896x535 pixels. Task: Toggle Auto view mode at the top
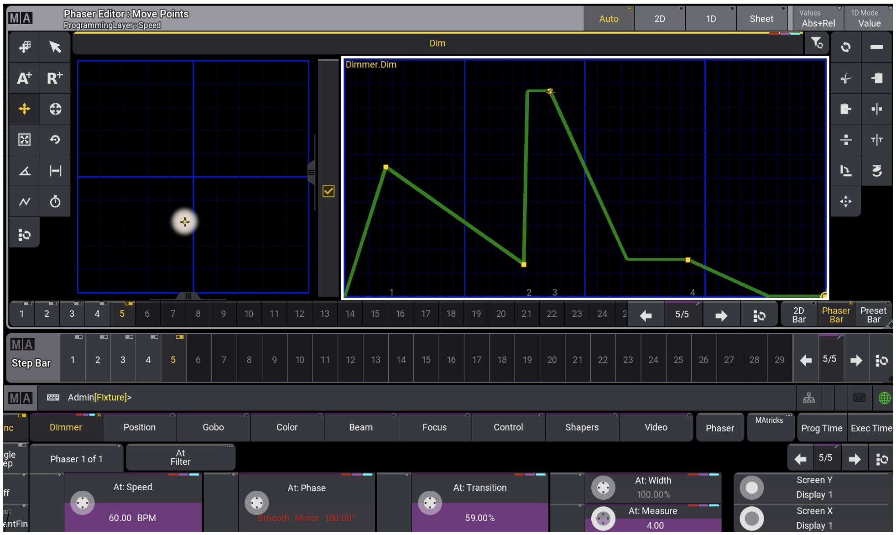(609, 18)
